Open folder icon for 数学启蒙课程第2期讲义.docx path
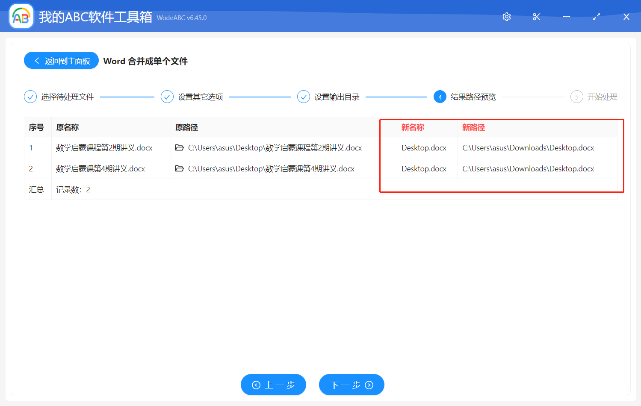 (180, 148)
